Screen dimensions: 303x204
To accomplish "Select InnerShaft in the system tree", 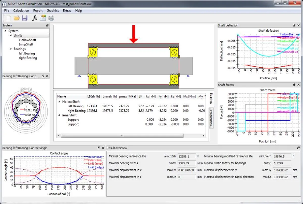I will [x=26, y=44].
